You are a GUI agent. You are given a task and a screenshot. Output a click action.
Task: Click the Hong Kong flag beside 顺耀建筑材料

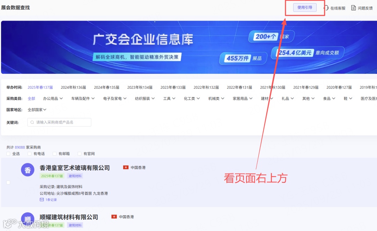coord(114,217)
